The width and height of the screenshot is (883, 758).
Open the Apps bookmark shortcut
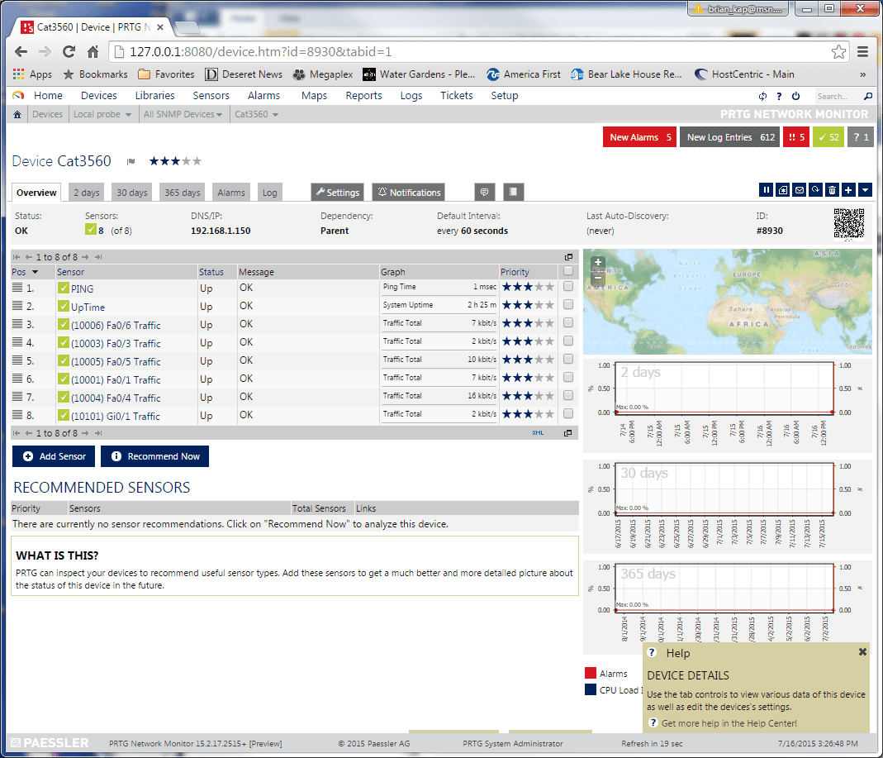[33, 74]
